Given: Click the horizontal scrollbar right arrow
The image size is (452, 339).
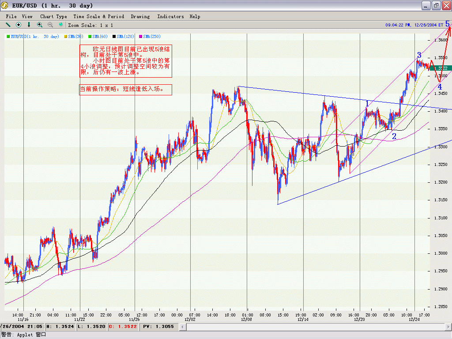Looking at the screenshot, I should click(448, 327).
